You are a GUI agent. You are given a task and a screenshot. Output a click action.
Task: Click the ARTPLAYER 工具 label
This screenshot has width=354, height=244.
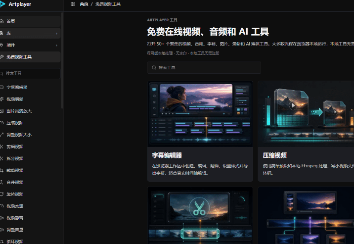click(x=162, y=20)
